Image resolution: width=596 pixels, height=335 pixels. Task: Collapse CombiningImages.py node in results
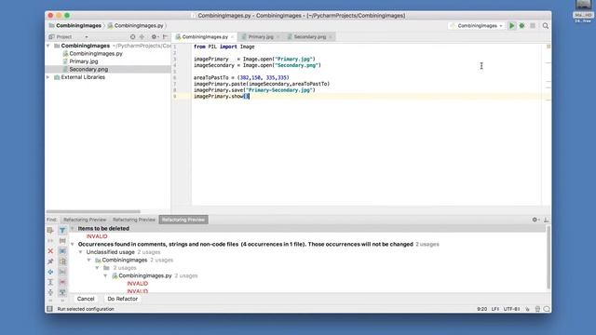pos(105,275)
